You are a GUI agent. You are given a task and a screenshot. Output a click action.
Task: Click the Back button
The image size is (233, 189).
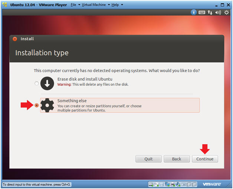coord(177,159)
